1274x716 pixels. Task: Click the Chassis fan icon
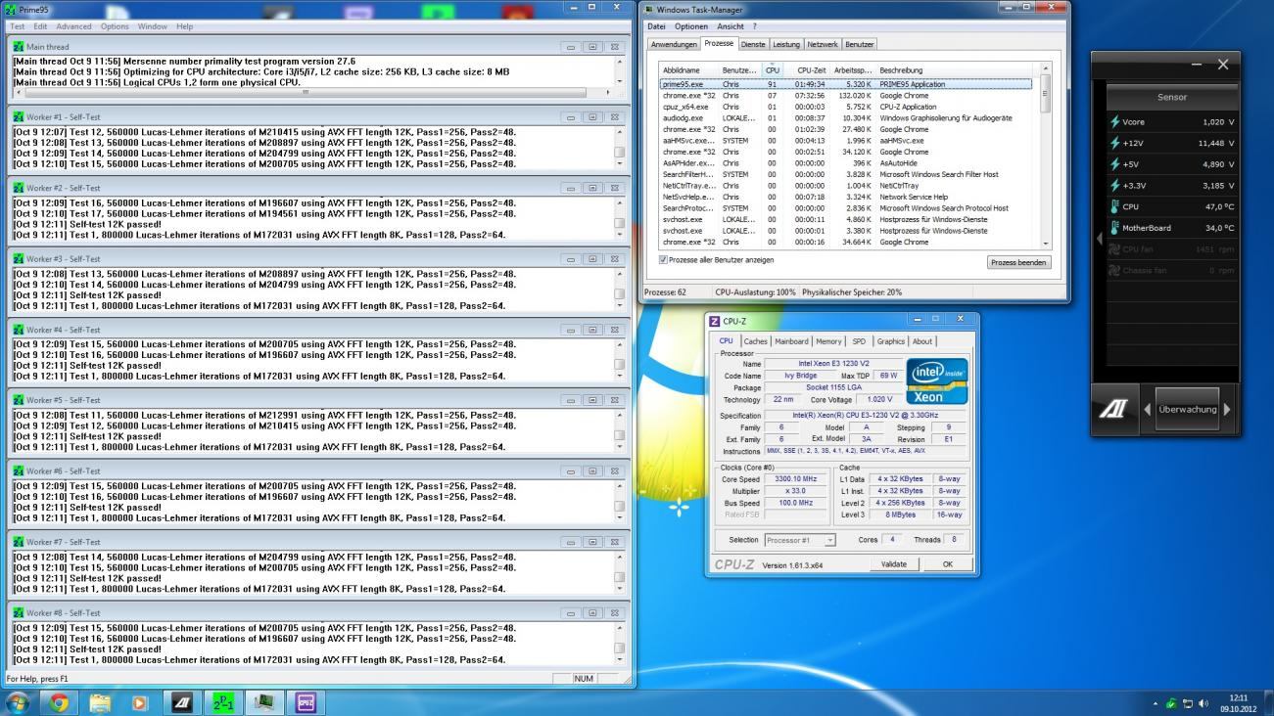[x=1114, y=270]
